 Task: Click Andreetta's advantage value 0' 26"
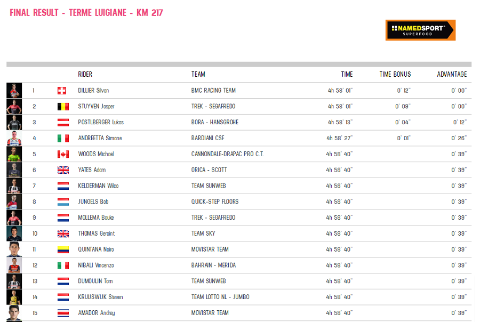(x=459, y=139)
